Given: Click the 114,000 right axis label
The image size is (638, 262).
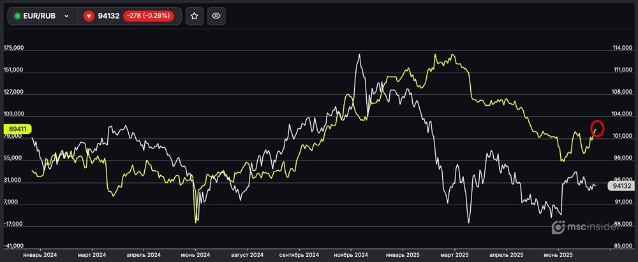Looking at the screenshot, I should point(622,48).
